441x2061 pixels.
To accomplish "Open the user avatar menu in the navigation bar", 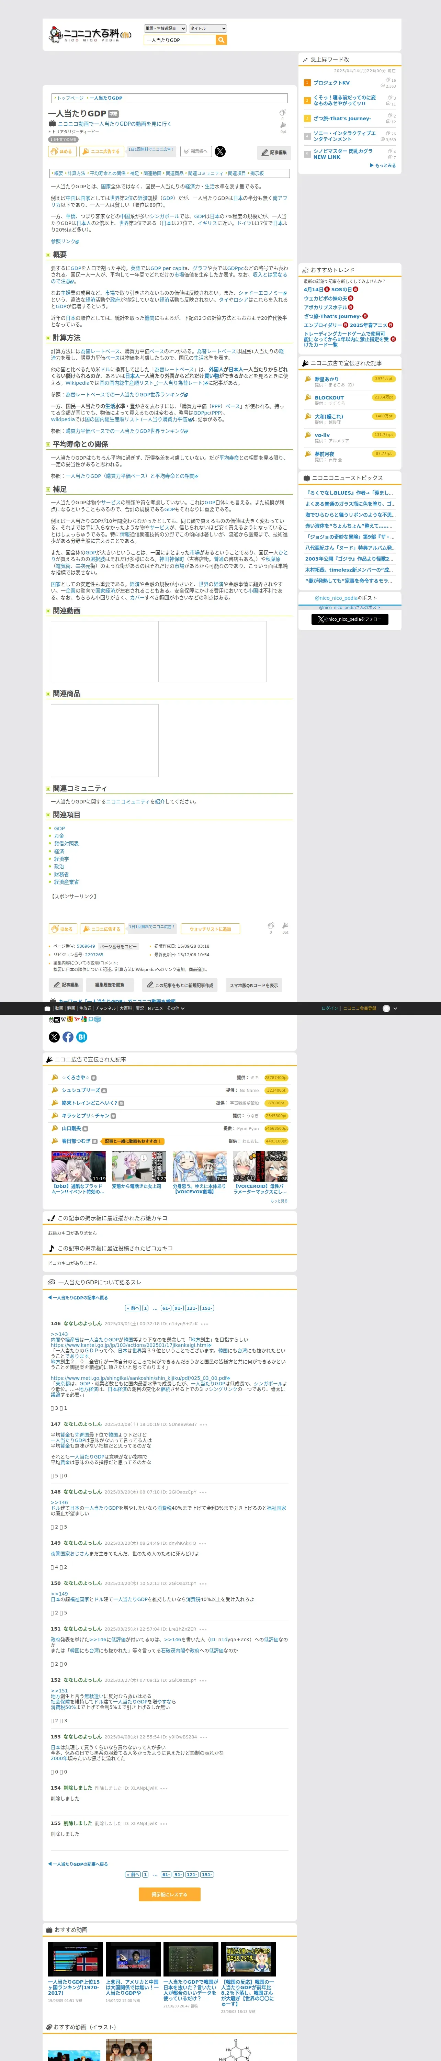I will coord(390,1008).
